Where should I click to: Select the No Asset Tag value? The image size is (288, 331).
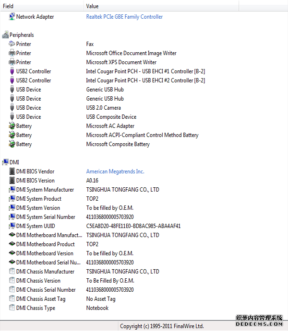point(101,299)
